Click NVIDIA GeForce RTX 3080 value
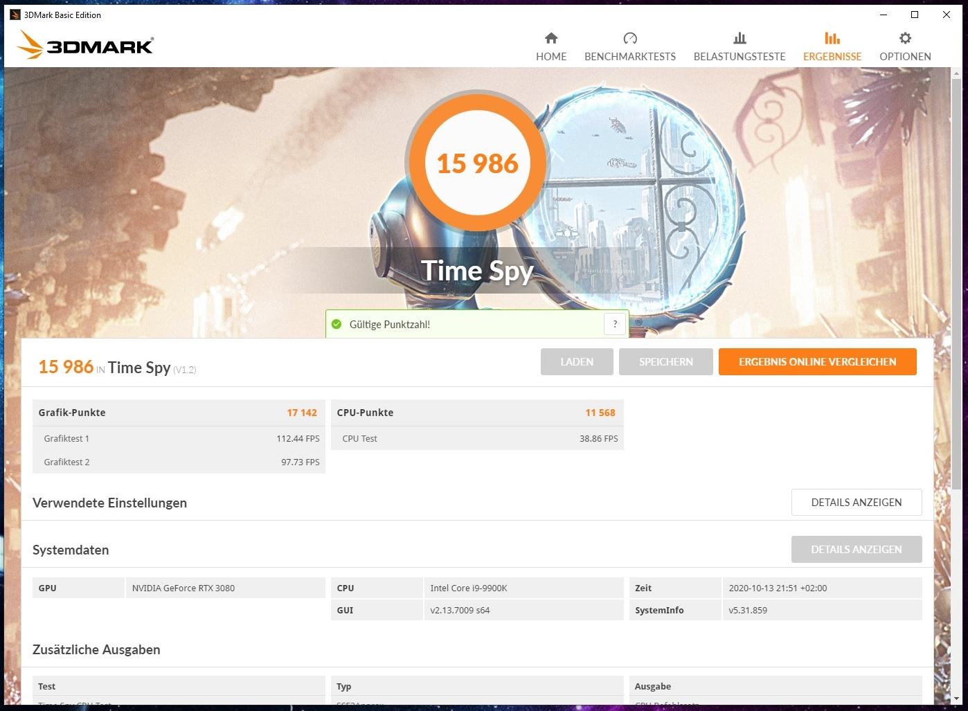This screenshot has width=968, height=711. point(183,588)
